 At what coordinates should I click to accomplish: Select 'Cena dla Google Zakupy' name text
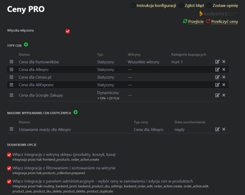(x=41, y=95)
